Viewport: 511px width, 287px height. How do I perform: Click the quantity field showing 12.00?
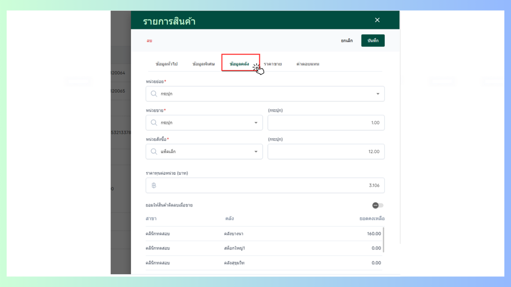tap(326, 152)
